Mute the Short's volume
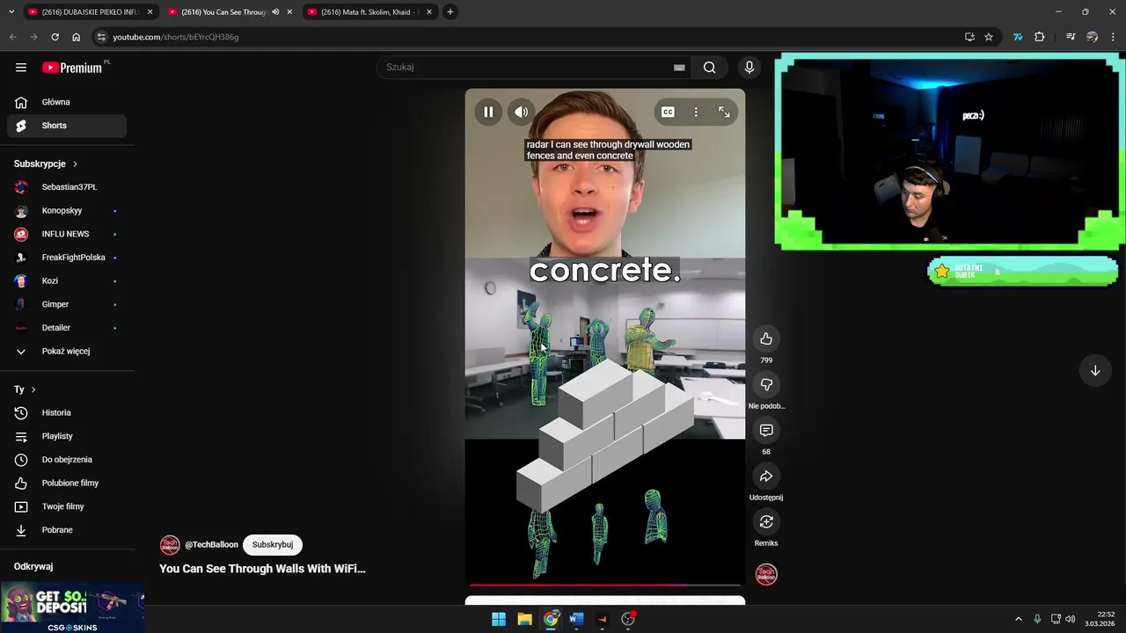1126x633 pixels. coord(521,112)
